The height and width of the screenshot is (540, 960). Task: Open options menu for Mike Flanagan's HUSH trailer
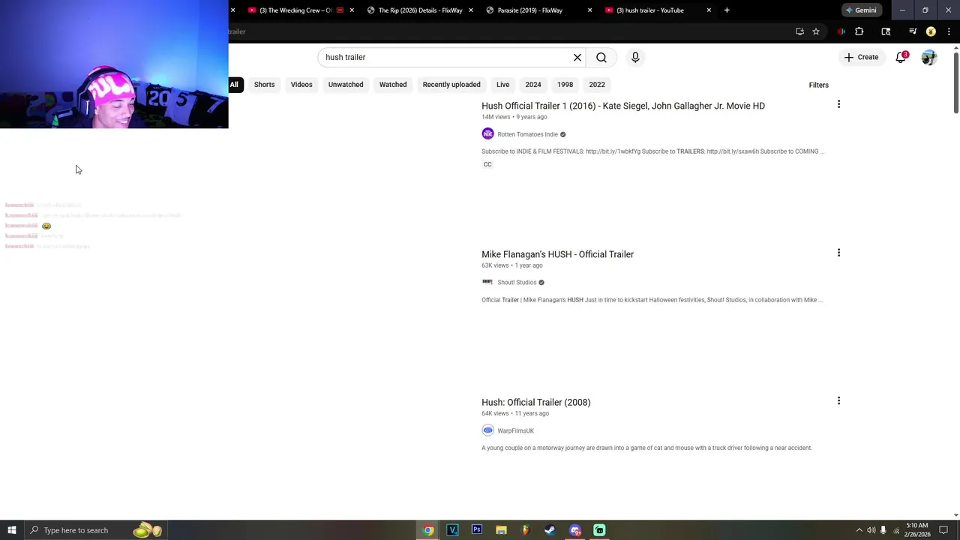838,253
